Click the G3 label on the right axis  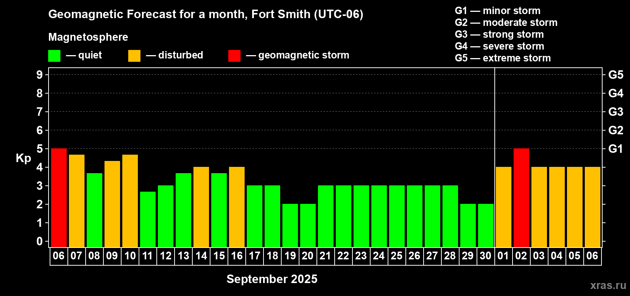[616, 112]
